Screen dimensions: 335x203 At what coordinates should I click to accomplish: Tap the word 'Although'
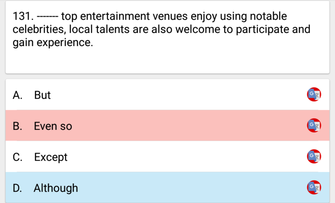[x=56, y=188]
